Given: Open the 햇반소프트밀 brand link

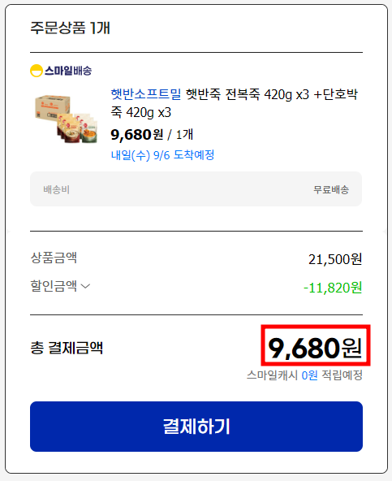Looking at the screenshot, I should tap(146, 94).
